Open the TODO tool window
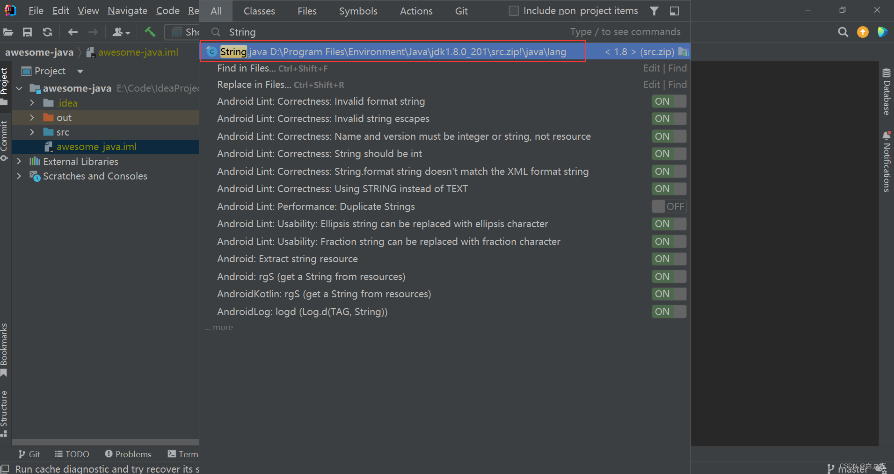The image size is (894, 474). click(x=72, y=454)
